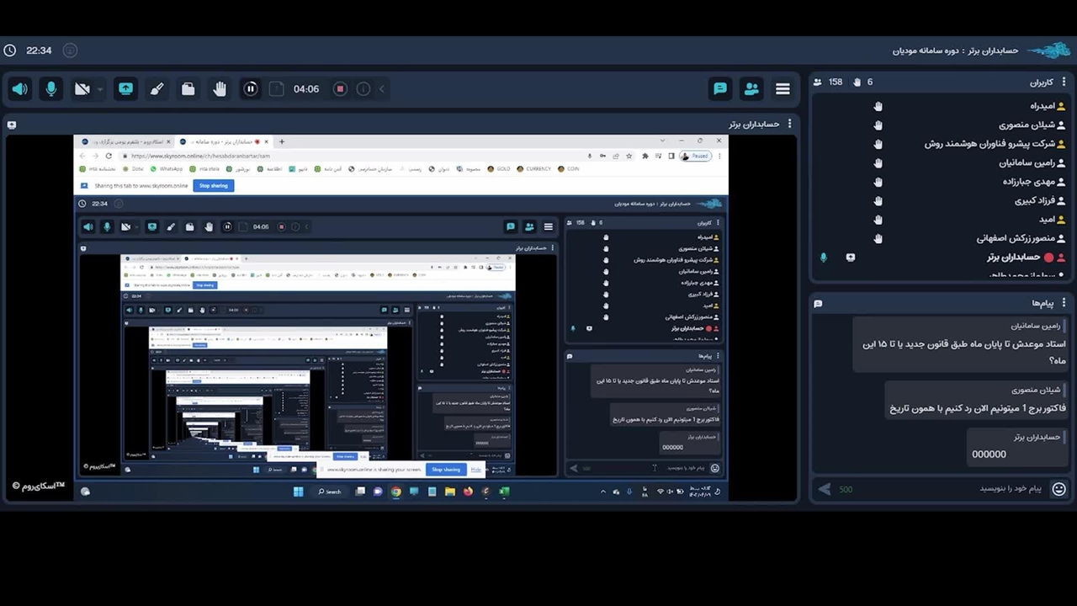Raise hand using the hand icon
The width and height of the screenshot is (1077, 606).
pyautogui.click(x=220, y=88)
